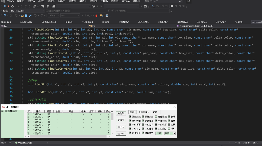Toggle the 跟随游戏 checkbox
262x146 pixels.
pos(143,117)
